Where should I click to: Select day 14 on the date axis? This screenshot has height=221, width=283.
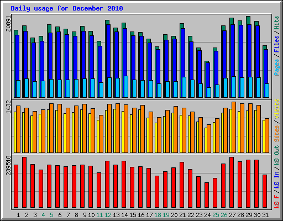click(x=124, y=215)
